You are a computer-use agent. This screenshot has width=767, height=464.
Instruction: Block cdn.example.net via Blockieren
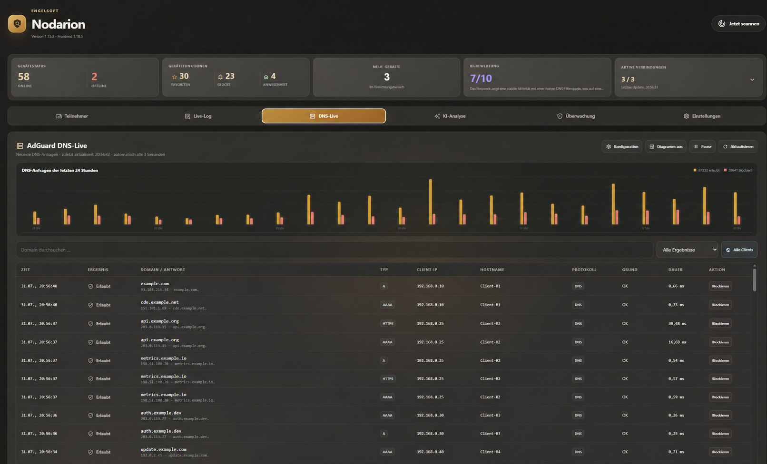[720, 305]
